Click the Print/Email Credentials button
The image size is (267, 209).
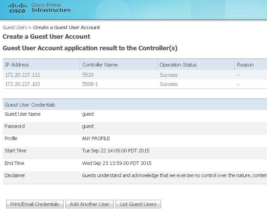point(35,204)
